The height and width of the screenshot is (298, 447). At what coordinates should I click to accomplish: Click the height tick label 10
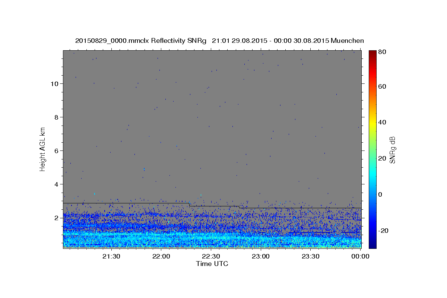pyautogui.click(x=55, y=83)
